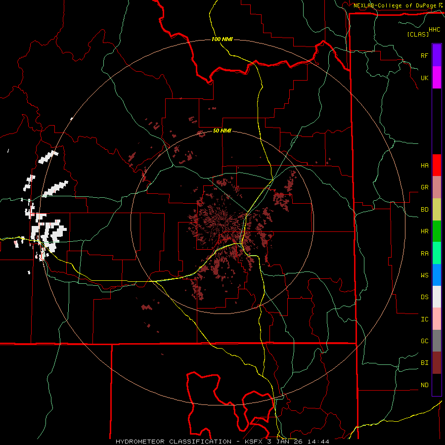Click the GR legend label
The width and height of the screenshot is (445, 445).
(424, 187)
